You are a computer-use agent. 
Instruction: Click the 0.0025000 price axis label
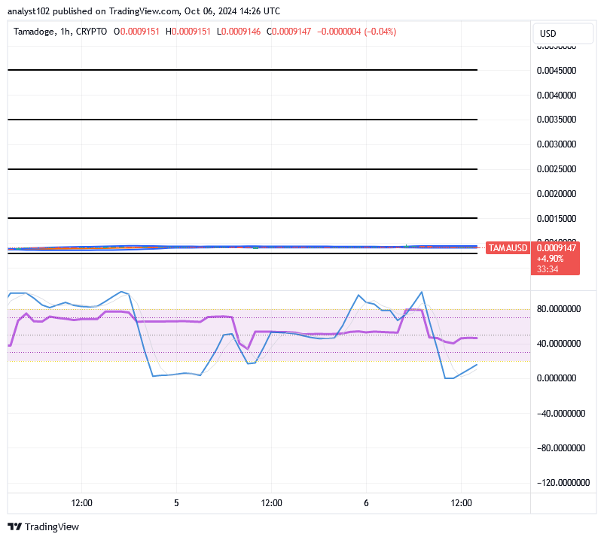point(557,169)
